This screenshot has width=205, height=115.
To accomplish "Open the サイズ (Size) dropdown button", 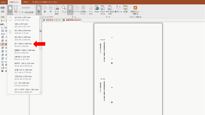I will coord(10,10).
